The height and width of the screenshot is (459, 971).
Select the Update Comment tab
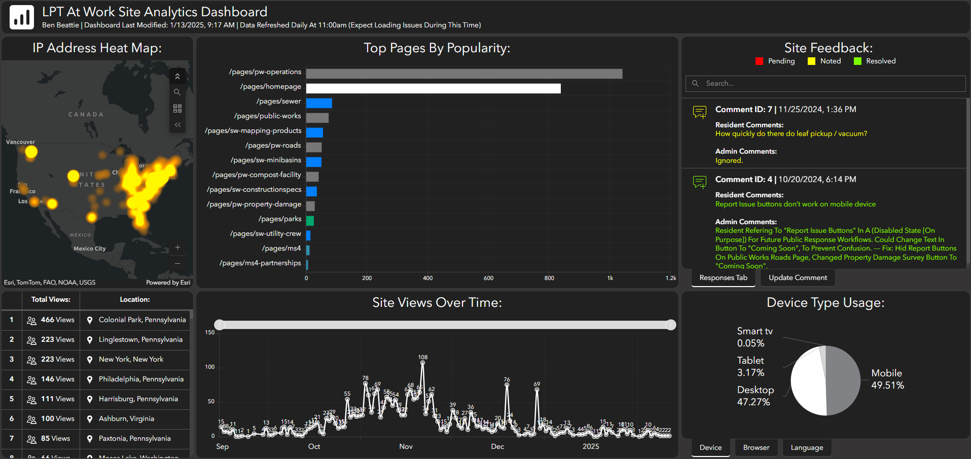click(797, 277)
